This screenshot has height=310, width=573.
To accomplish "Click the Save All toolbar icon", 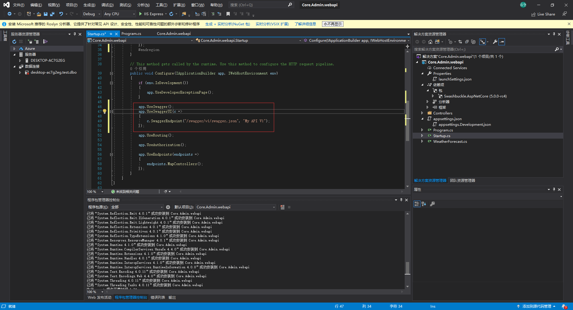I will click(x=52, y=14).
